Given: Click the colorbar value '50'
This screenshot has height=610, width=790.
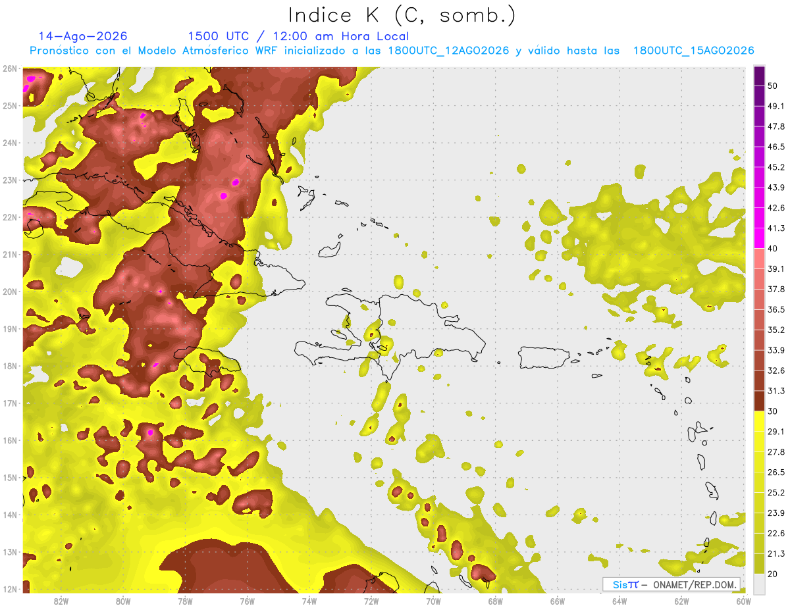Looking at the screenshot, I should click(x=774, y=86).
